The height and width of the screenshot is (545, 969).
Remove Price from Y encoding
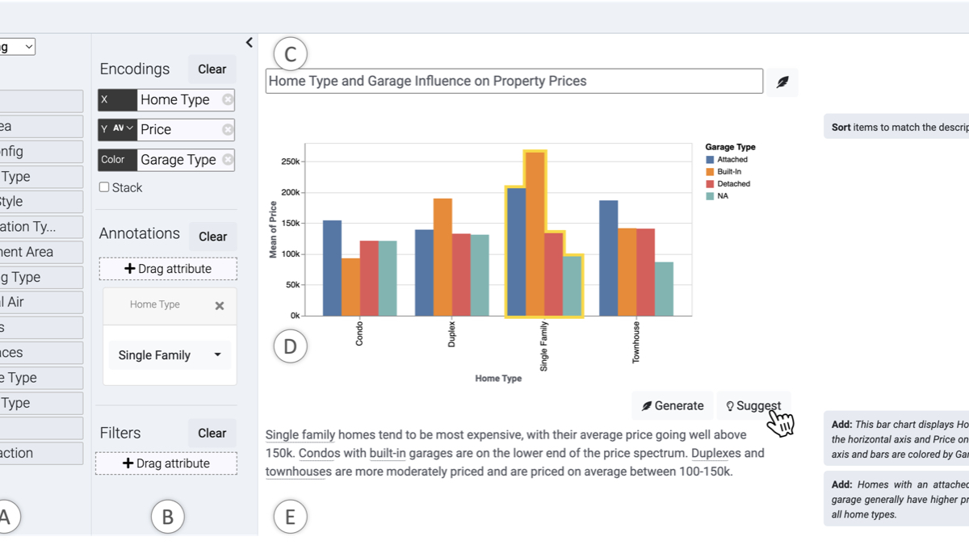228,129
